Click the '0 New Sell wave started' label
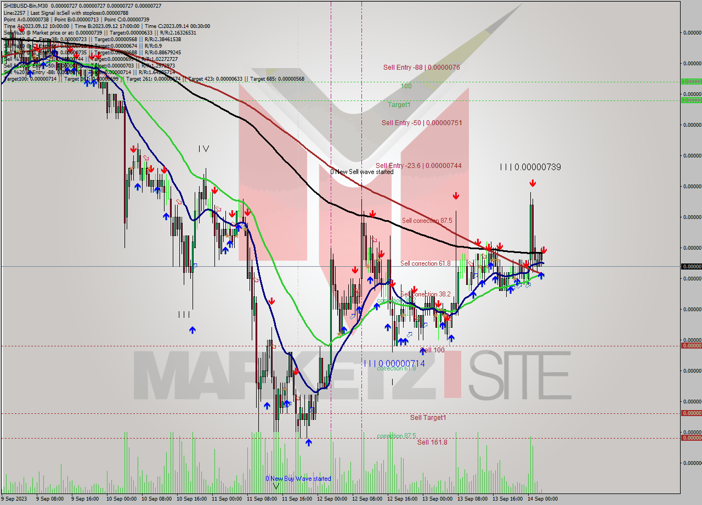This screenshot has width=702, height=505. pos(362,172)
